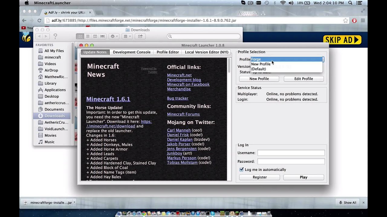The height and width of the screenshot is (217, 387).
Task: Open the Update Notes tab
Action: tap(95, 52)
